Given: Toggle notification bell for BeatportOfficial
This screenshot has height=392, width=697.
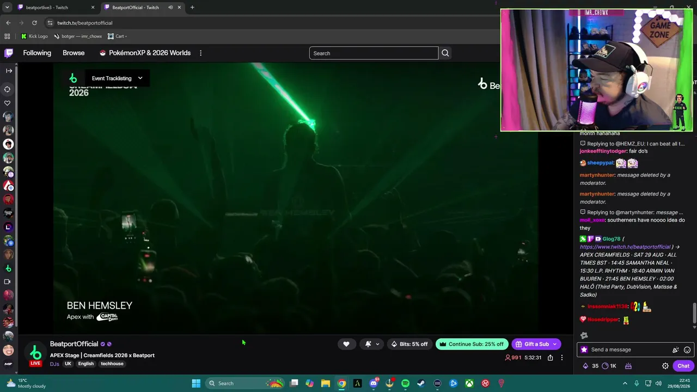Looking at the screenshot, I should [x=368, y=344].
